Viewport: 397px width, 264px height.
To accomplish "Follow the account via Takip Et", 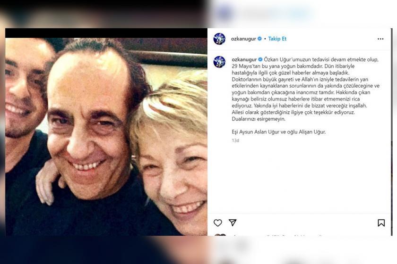I will [x=277, y=39].
